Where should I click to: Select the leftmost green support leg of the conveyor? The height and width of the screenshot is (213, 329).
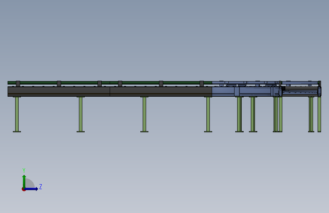click(x=17, y=114)
